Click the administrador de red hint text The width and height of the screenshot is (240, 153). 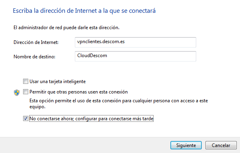[66, 28]
